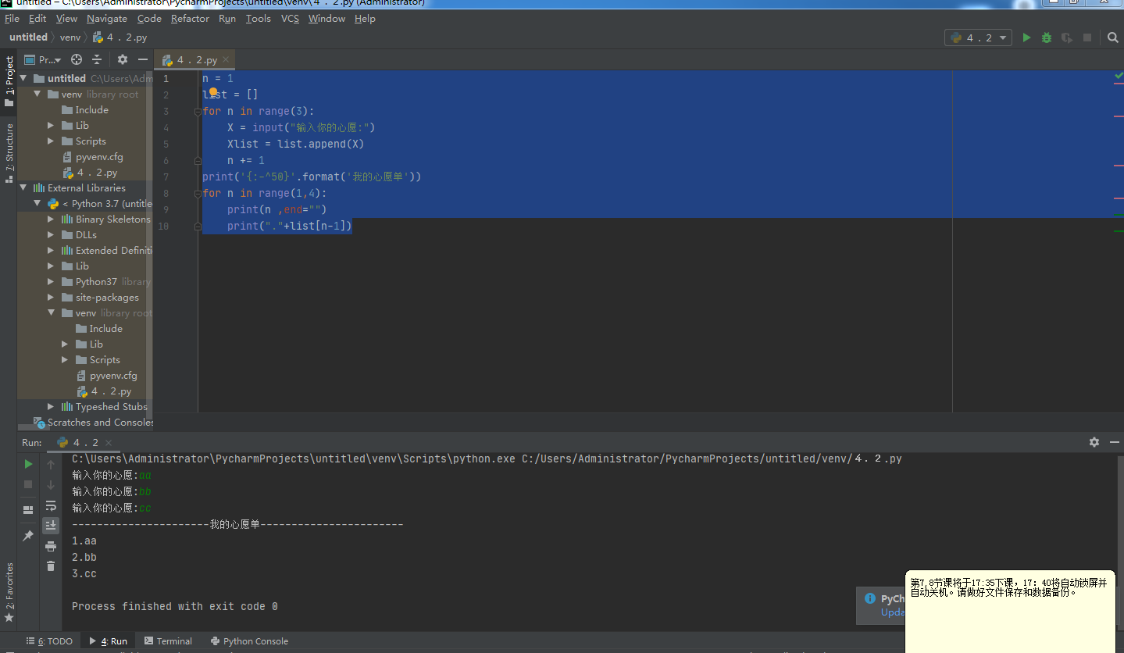Image resolution: width=1124 pixels, height=653 pixels.
Task: Click restore layout icon in Run panel
Action: (x=28, y=509)
